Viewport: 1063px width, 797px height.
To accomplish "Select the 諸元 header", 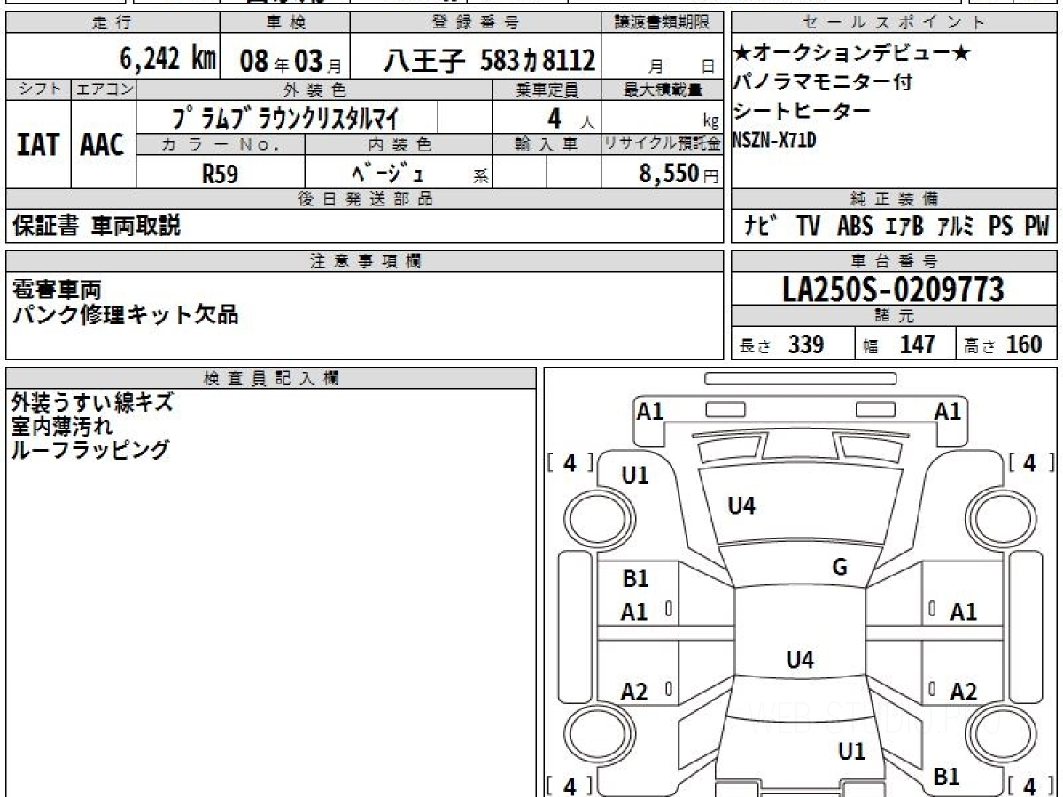I will (x=894, y=316).
